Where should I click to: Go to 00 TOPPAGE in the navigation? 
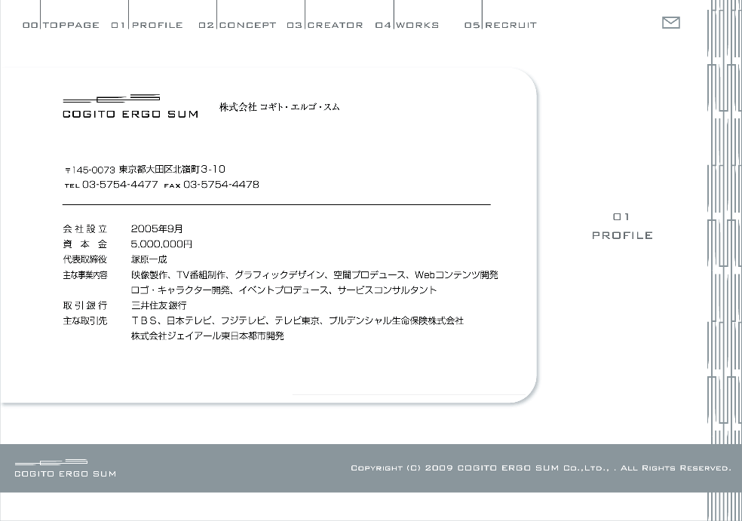point(61,25)
